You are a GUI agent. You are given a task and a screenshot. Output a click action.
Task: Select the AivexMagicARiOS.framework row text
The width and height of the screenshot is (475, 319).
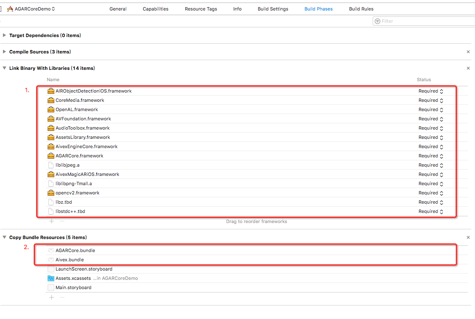point(87,174)
